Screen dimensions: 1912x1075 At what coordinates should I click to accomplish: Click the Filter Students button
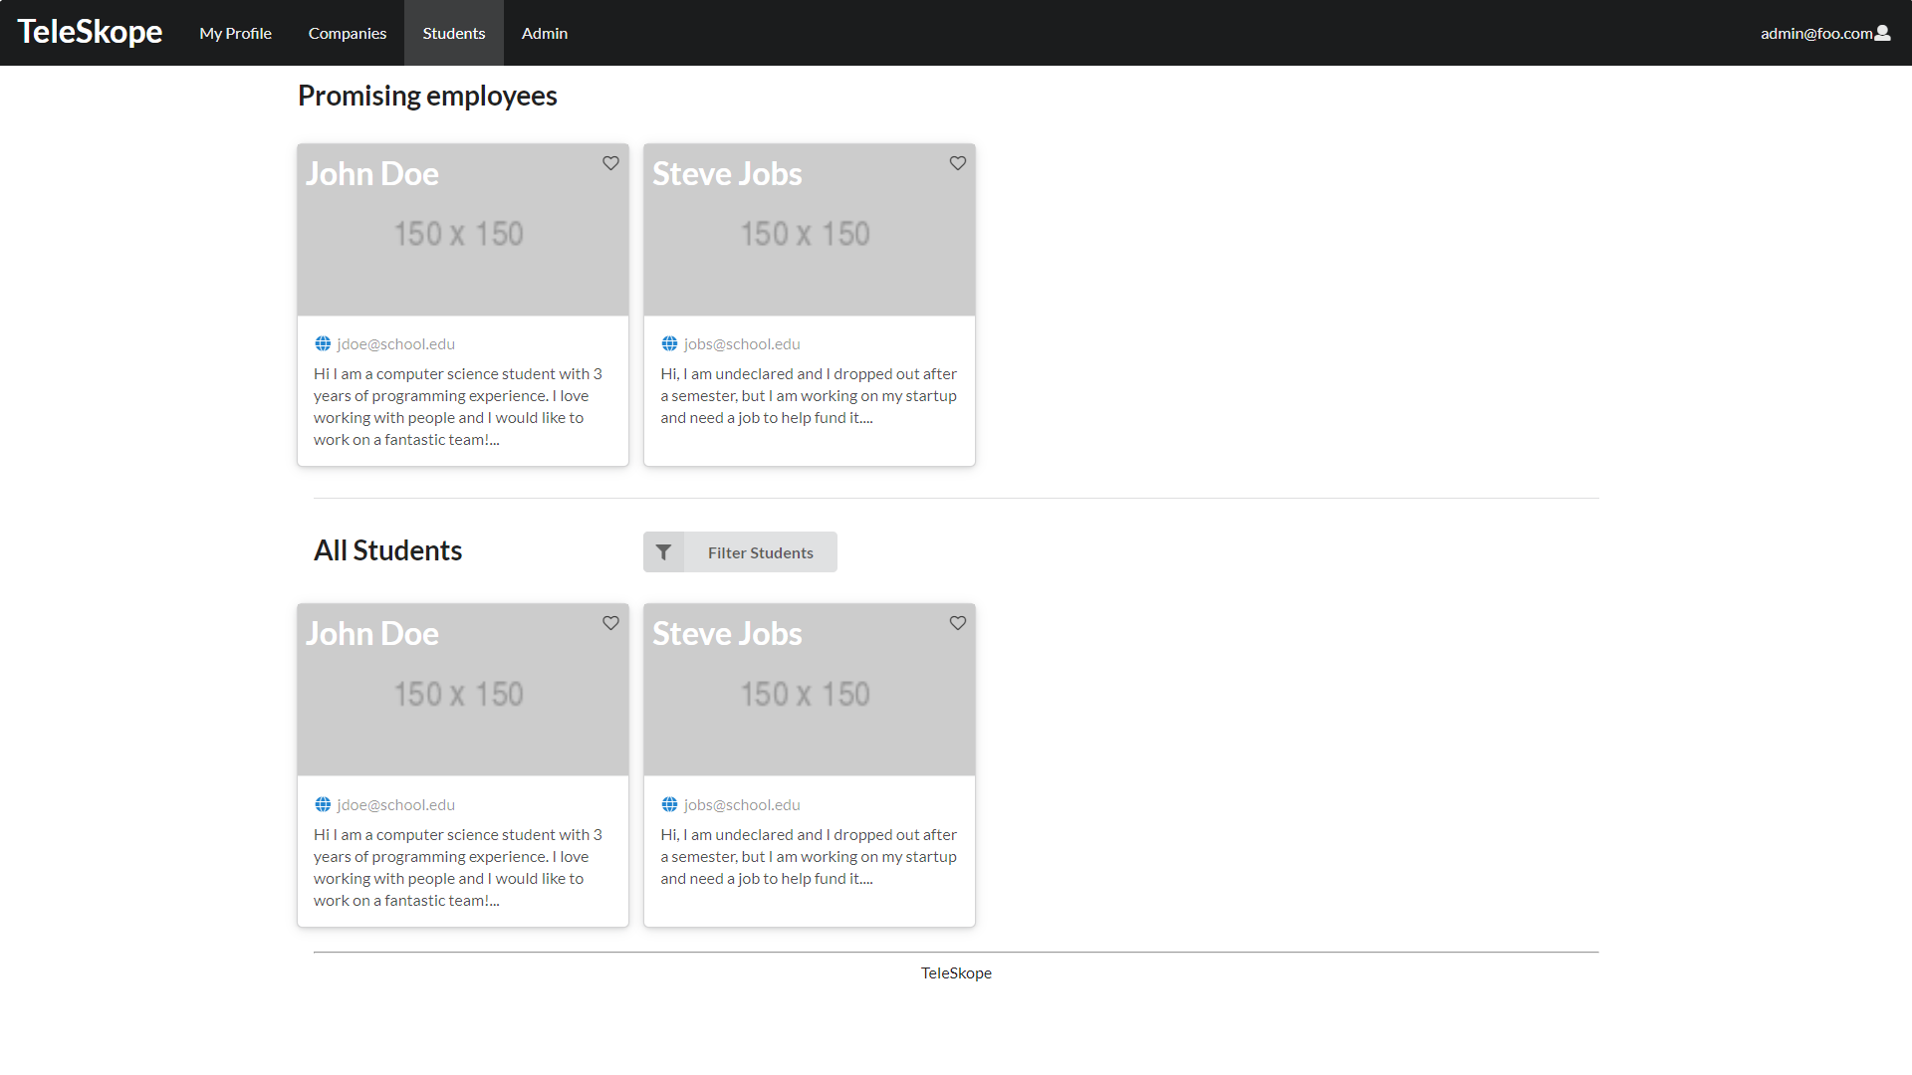740,552
